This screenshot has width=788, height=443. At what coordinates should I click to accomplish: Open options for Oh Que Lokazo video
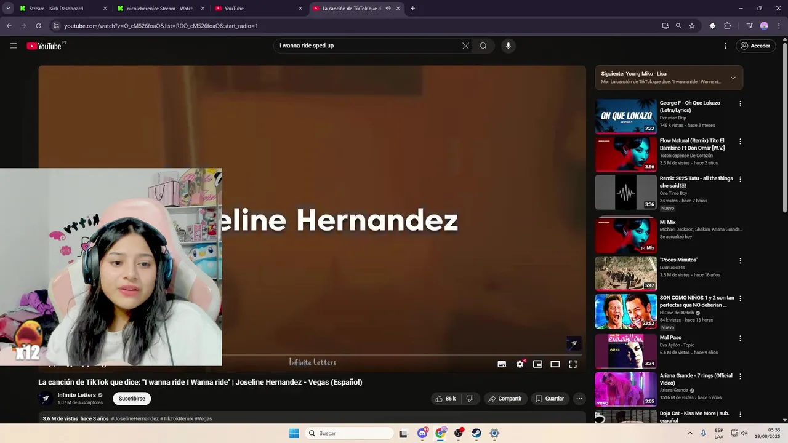tap(740, 104)
